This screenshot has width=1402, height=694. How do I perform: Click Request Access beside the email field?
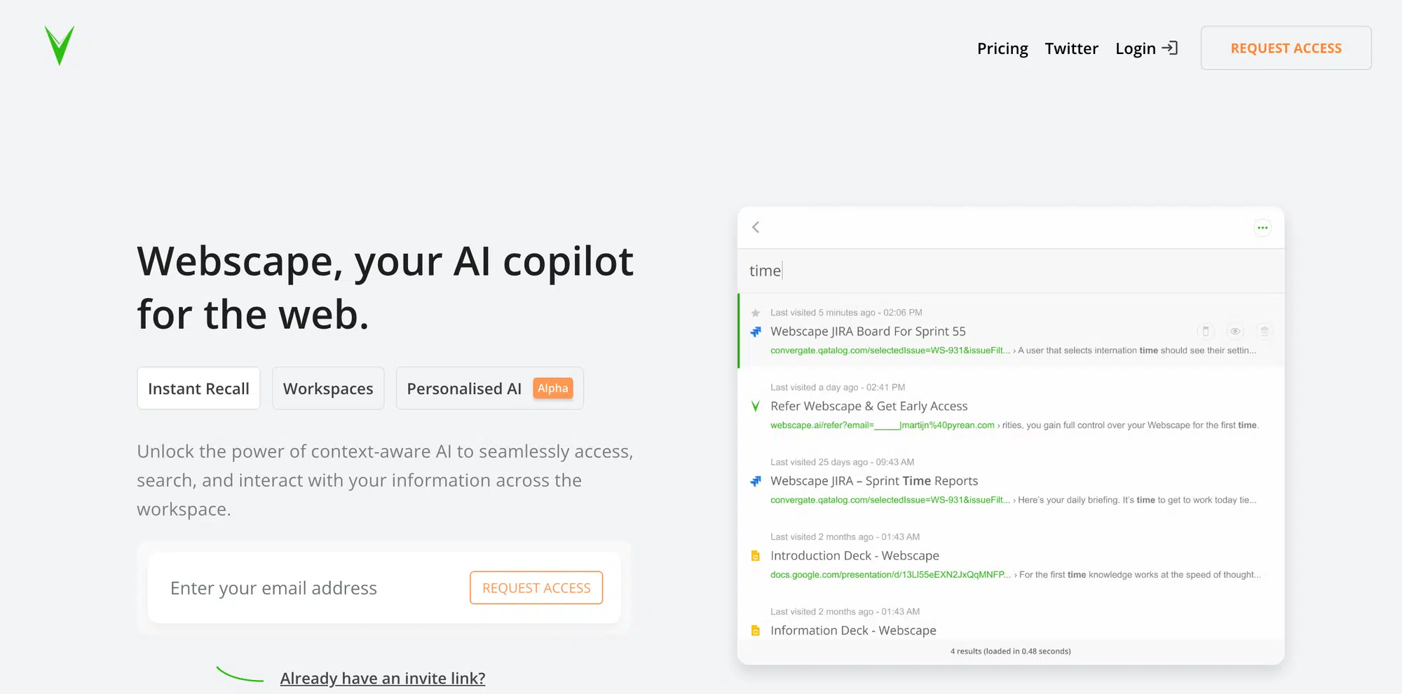[x=536, y=587]
